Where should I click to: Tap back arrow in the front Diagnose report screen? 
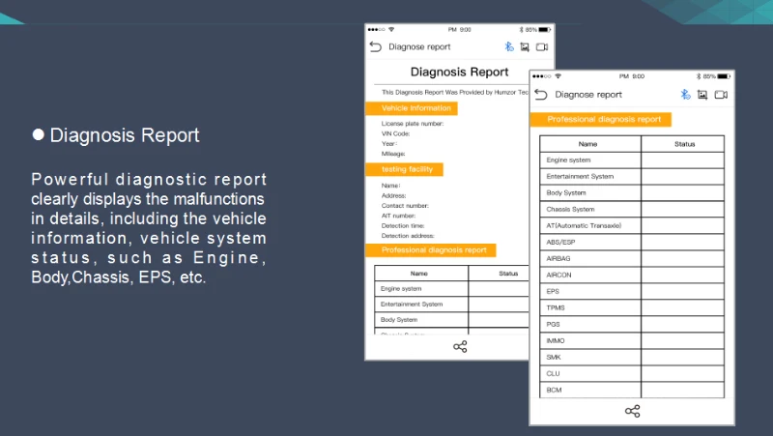(541, 94)
